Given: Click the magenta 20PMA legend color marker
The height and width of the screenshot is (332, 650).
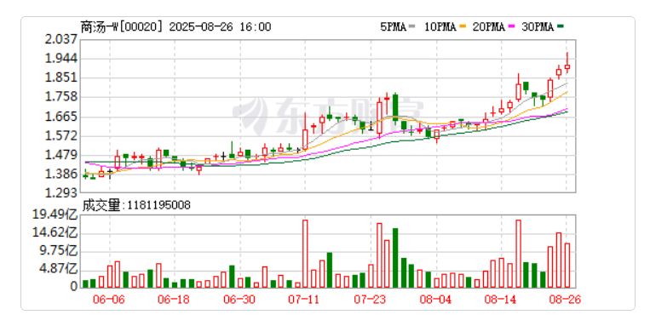Looking at the screenshot, I should 512,27.
